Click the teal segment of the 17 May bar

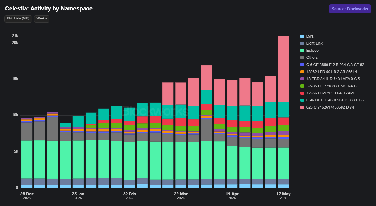click(283, 110)
